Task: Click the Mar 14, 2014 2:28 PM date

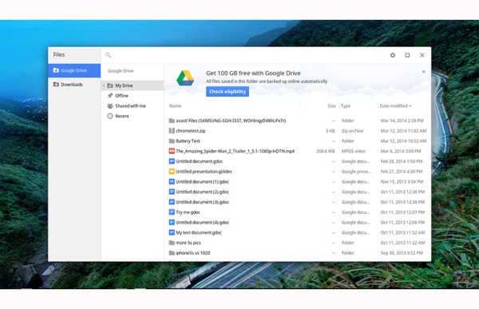Action: [402, 121]
